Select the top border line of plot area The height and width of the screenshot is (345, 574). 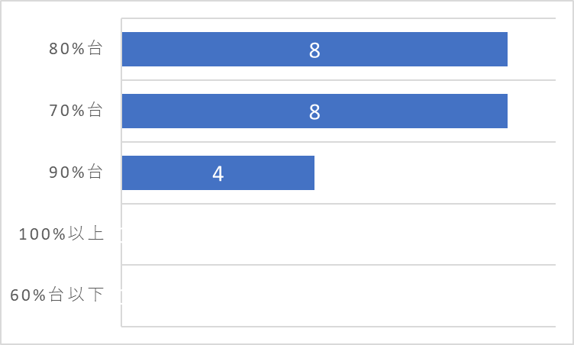pyautogui.click(x=339, y=18)
